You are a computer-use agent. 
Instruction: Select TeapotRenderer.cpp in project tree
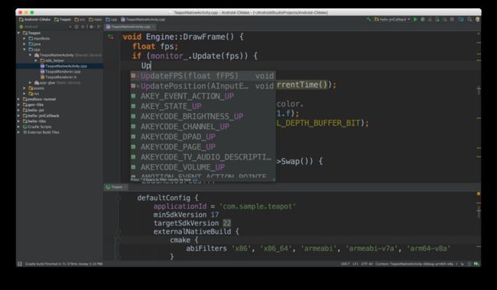[61, 72]
